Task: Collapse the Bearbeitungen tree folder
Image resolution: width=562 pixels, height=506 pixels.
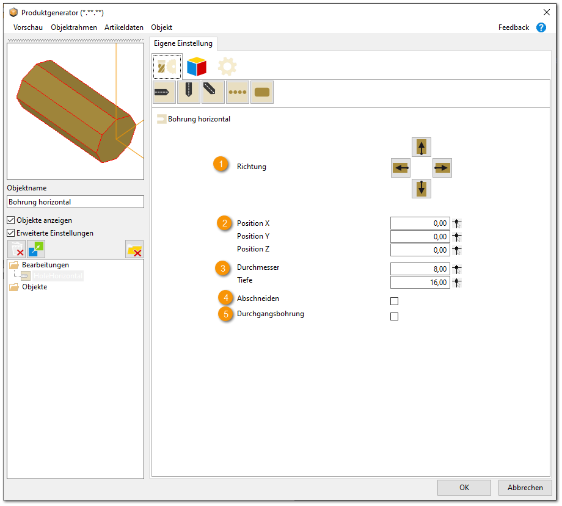Action: click(14, 265)
